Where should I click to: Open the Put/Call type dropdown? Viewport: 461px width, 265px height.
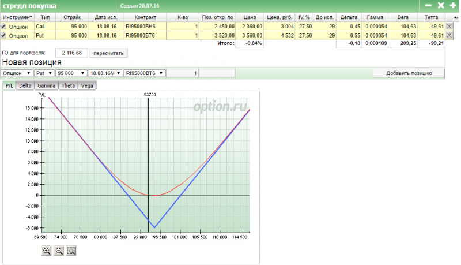click(x=44, y=73)
